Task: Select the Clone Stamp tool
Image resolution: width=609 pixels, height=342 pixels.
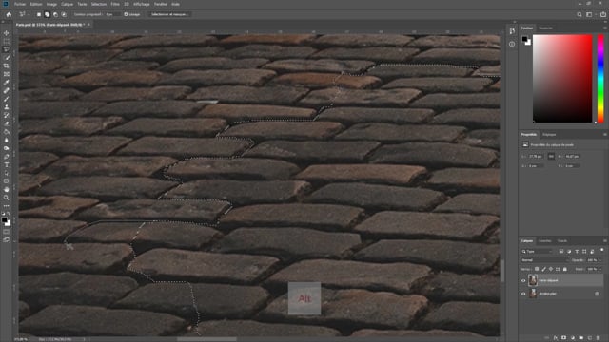Action: [7, 107]
